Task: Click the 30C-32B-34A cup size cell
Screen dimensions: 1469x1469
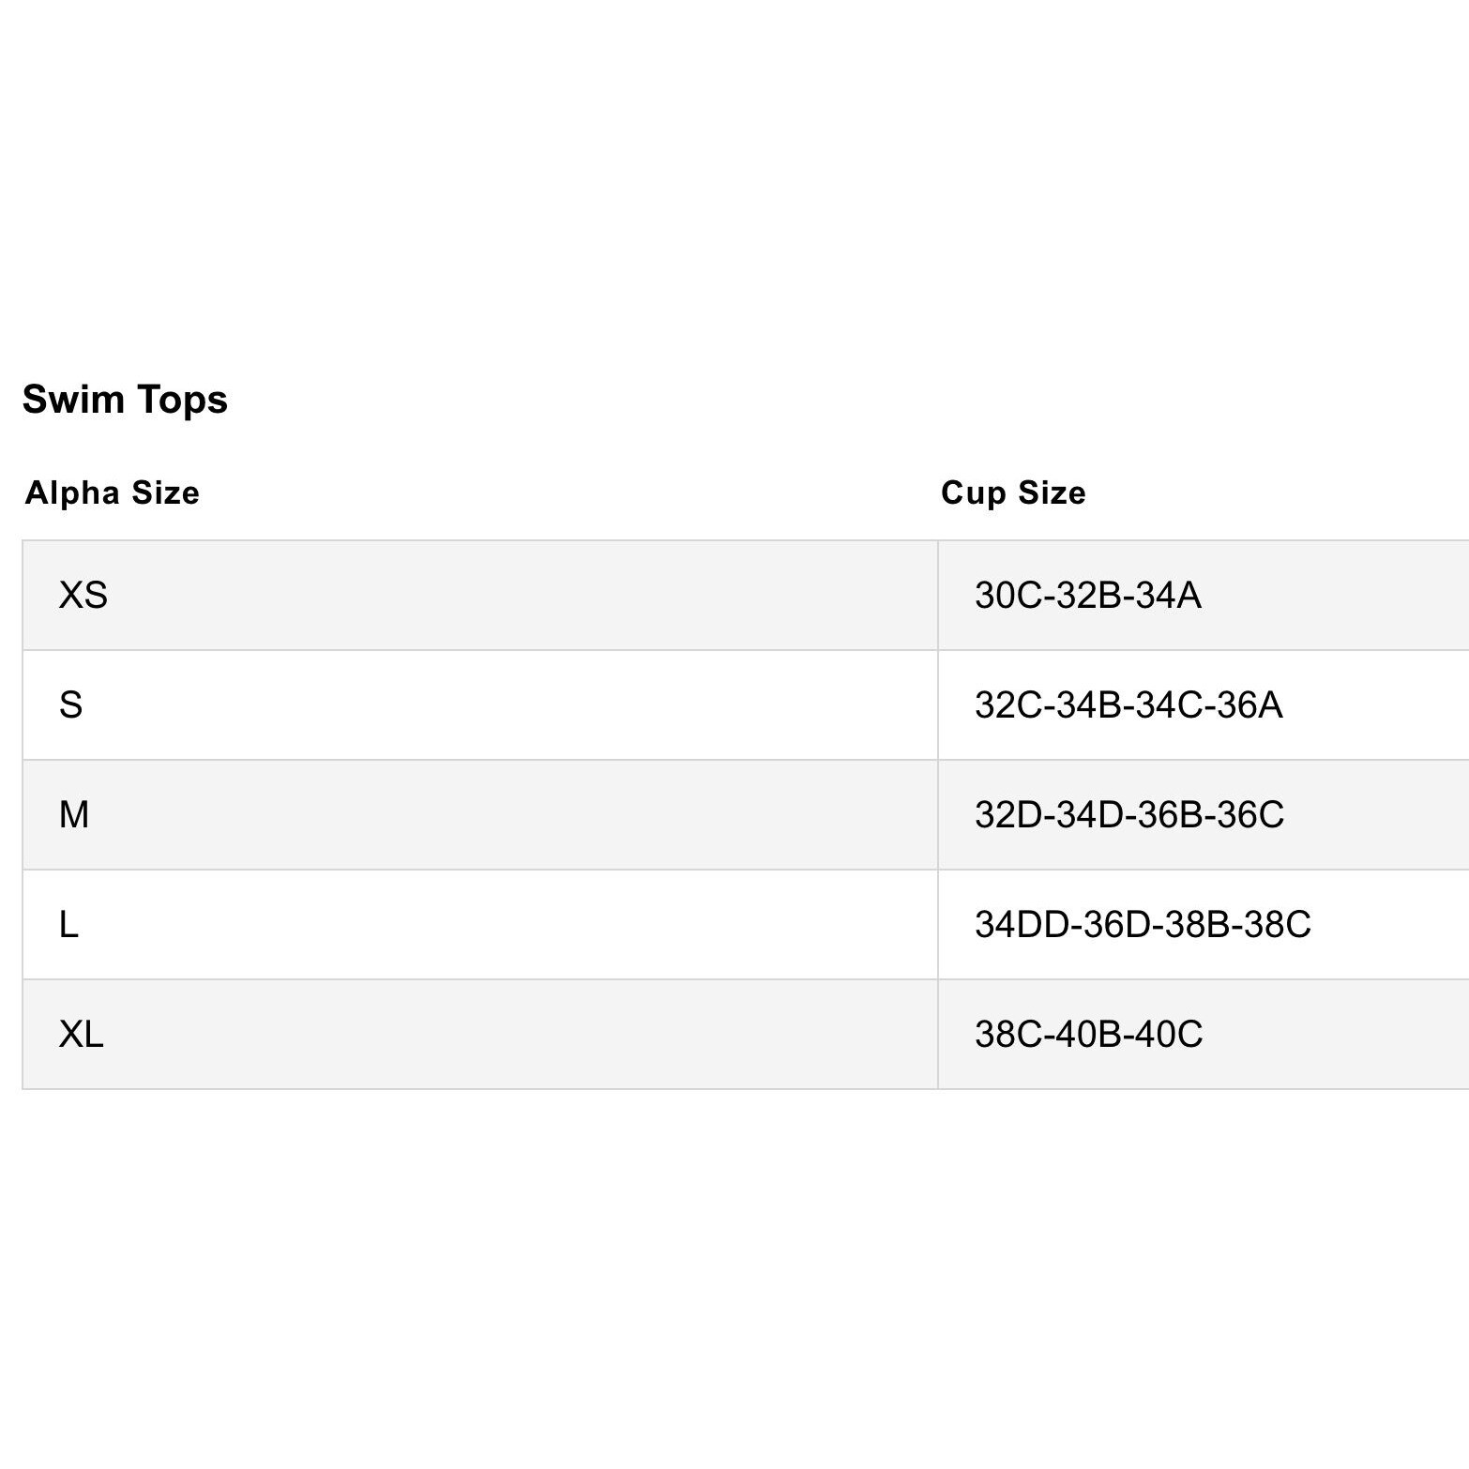Action: click(x=1203, y=596)
